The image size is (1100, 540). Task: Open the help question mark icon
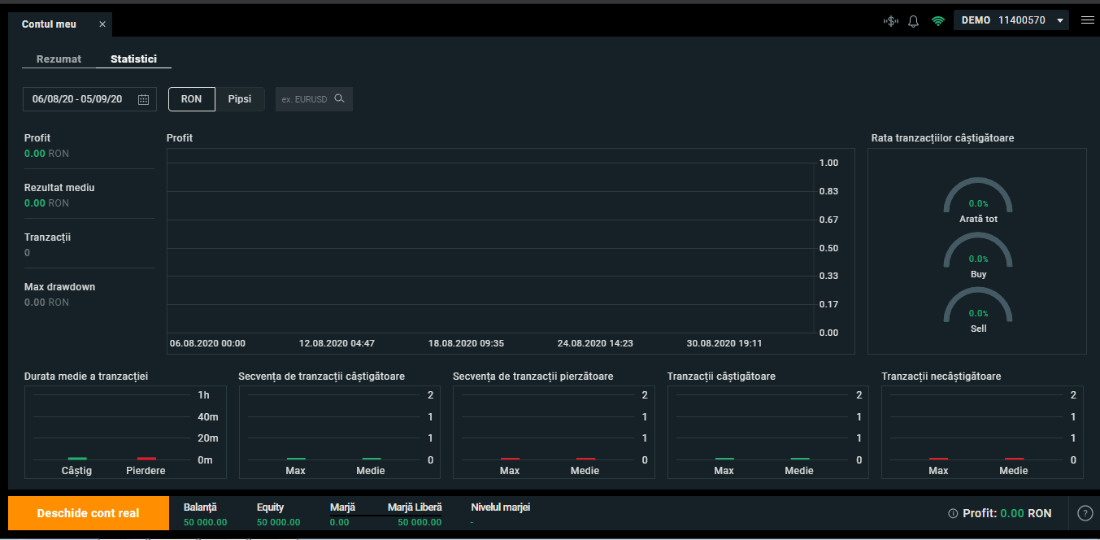point(1083,513)
